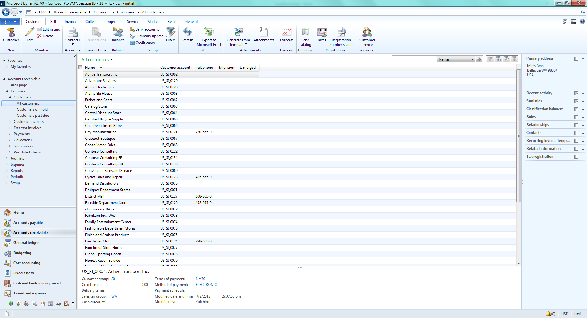587x318 pixels.
Task: Go back with navigation arrow
Action: (6, 12)
